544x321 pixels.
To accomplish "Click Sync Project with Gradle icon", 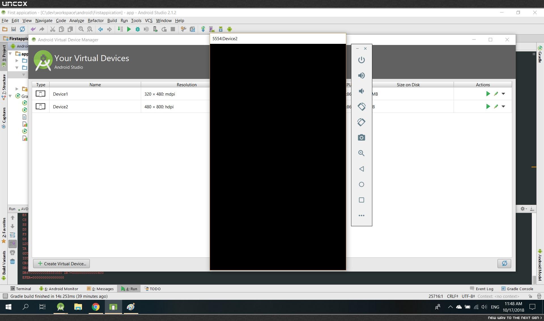I will coord(203,29).
